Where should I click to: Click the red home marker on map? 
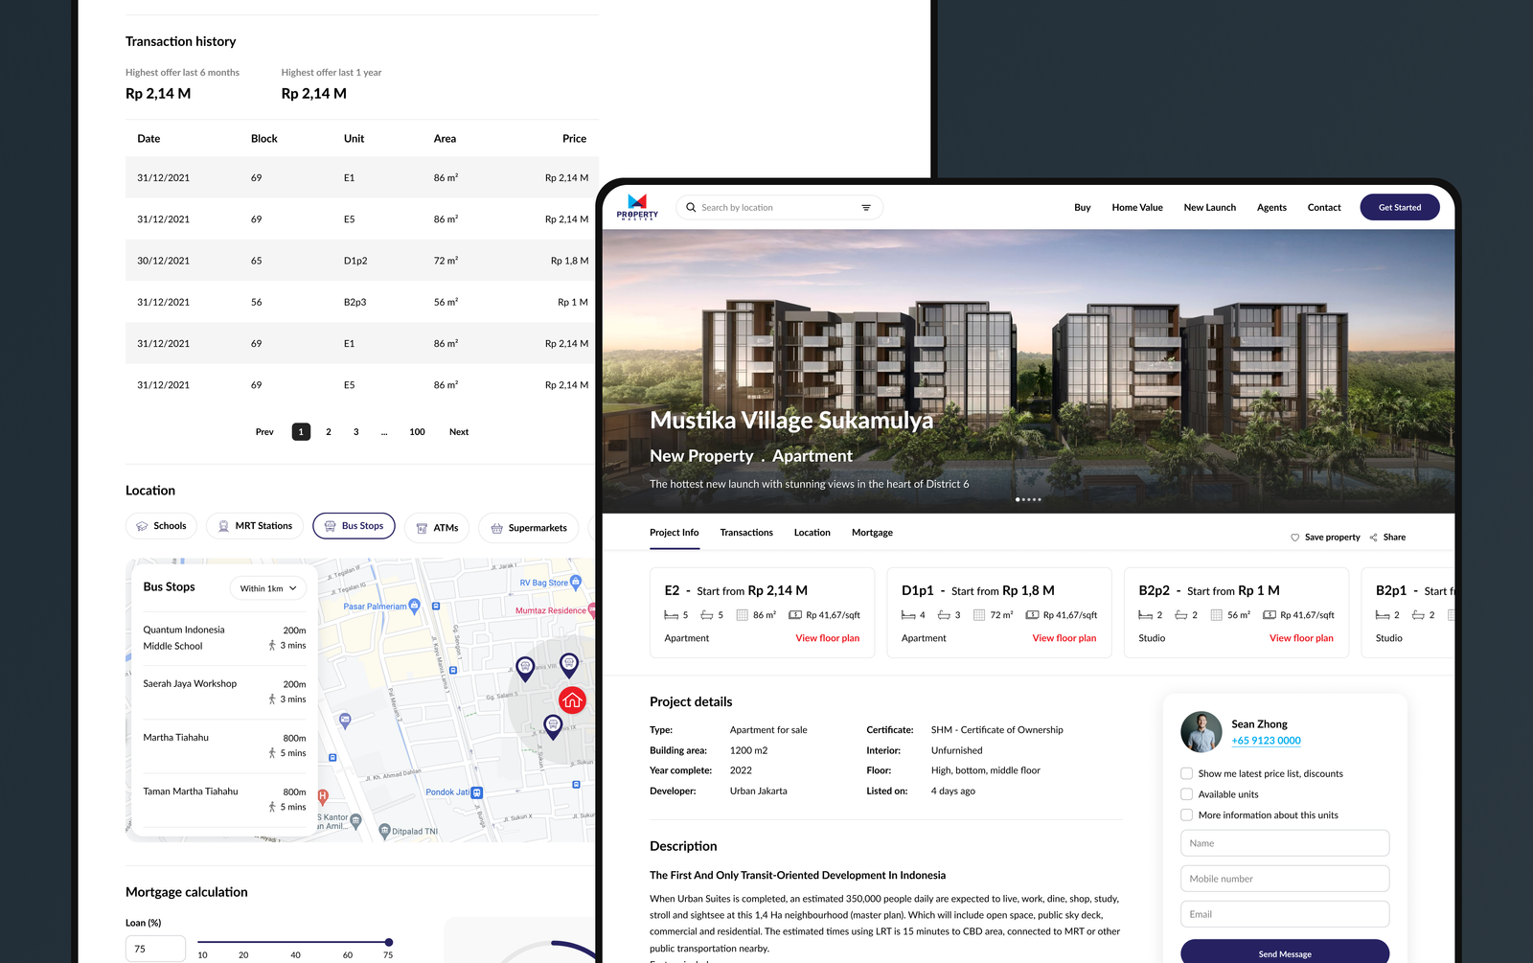572,700
